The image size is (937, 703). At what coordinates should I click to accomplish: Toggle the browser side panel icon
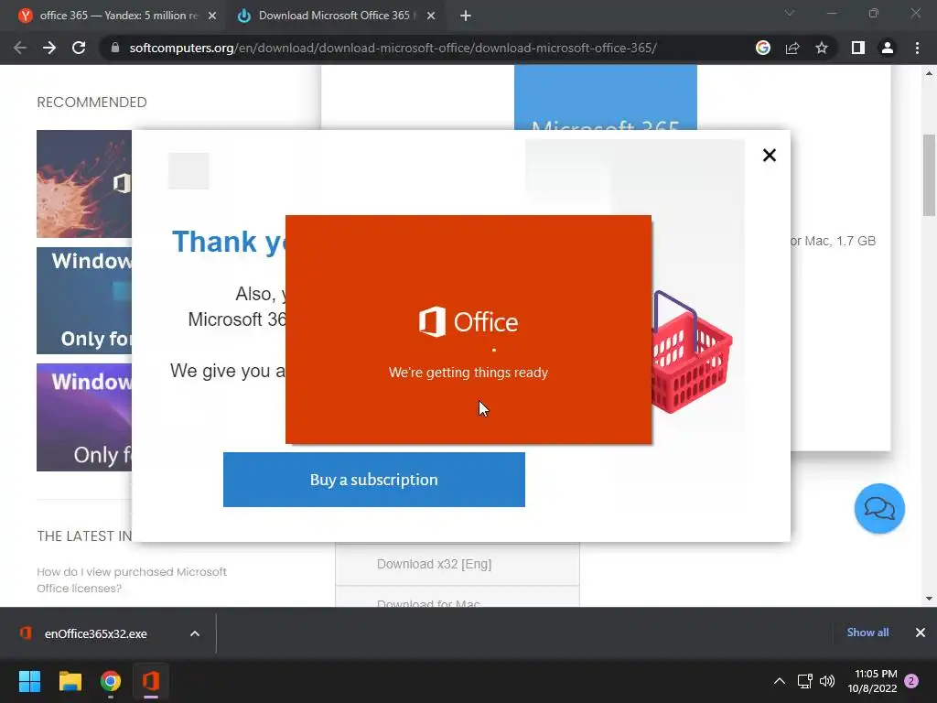pos(858,48)
